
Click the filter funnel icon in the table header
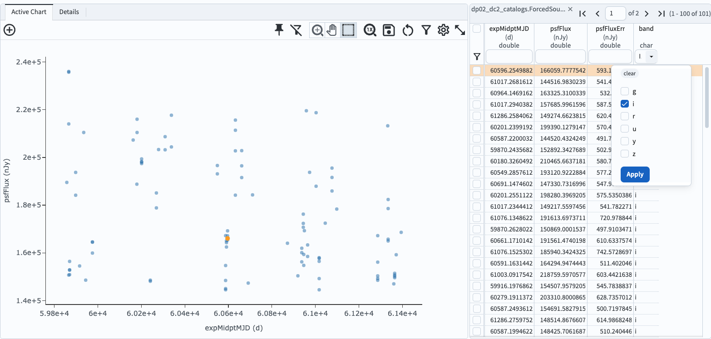477,56
